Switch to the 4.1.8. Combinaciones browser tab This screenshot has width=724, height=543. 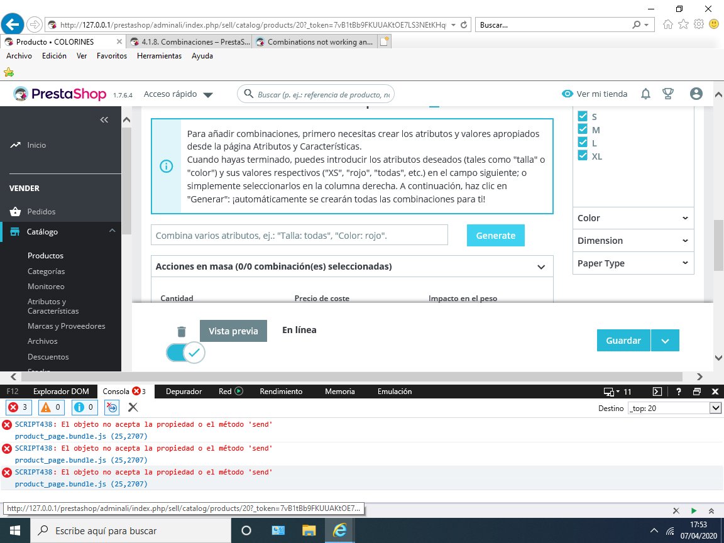pyautogui.click(x=190, y=41)
